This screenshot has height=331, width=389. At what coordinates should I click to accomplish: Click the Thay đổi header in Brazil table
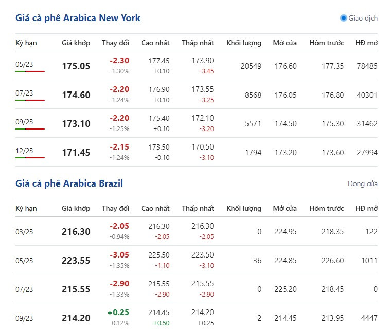[x=115, y=208]
